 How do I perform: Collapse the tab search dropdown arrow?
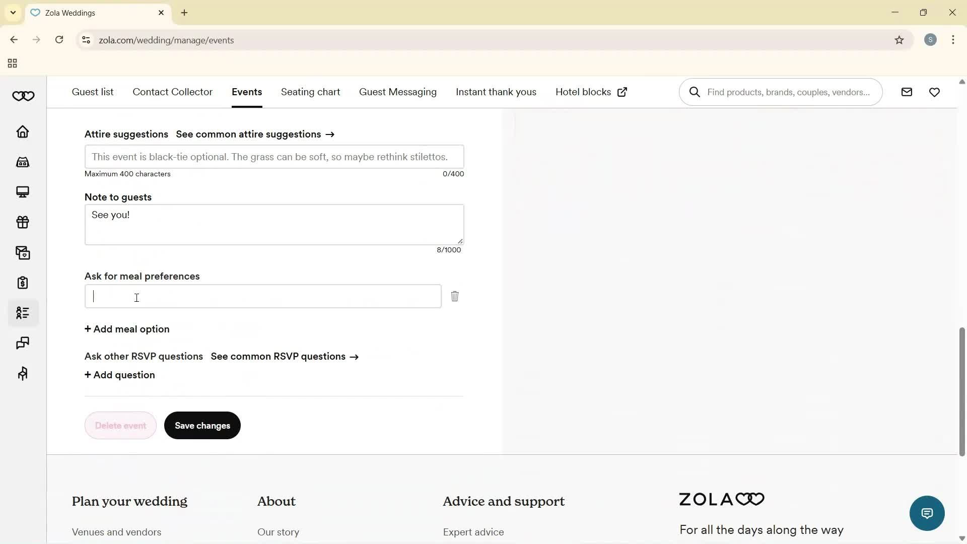pyautogui.click(x=13, y=13)
